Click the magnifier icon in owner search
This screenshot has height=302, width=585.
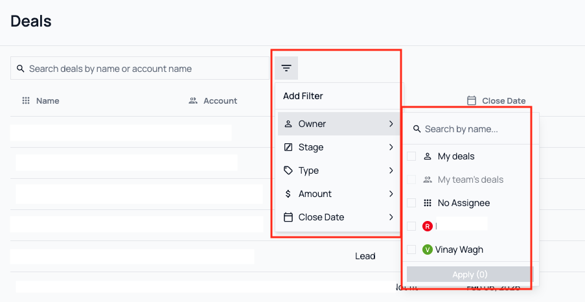[417, 129]
